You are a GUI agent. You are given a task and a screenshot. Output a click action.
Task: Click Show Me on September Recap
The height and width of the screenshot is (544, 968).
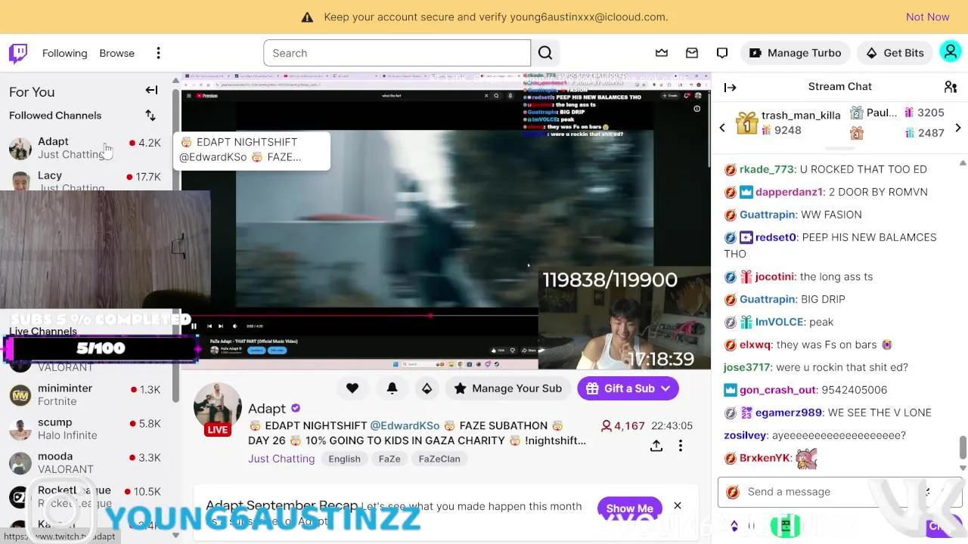click(629, 508)
